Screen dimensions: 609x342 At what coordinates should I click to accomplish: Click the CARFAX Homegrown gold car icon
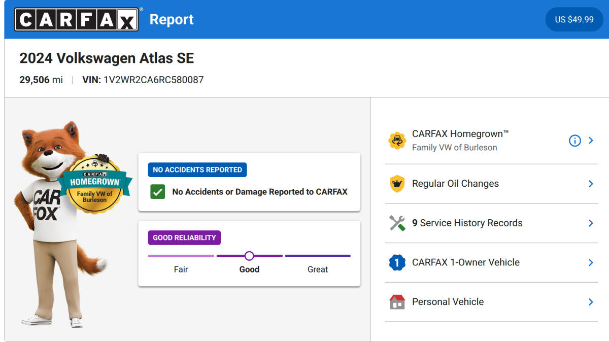(x=397, y=141)
